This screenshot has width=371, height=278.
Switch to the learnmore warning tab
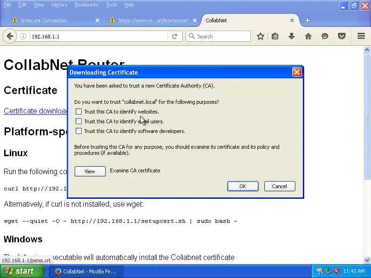pos(153,20)
